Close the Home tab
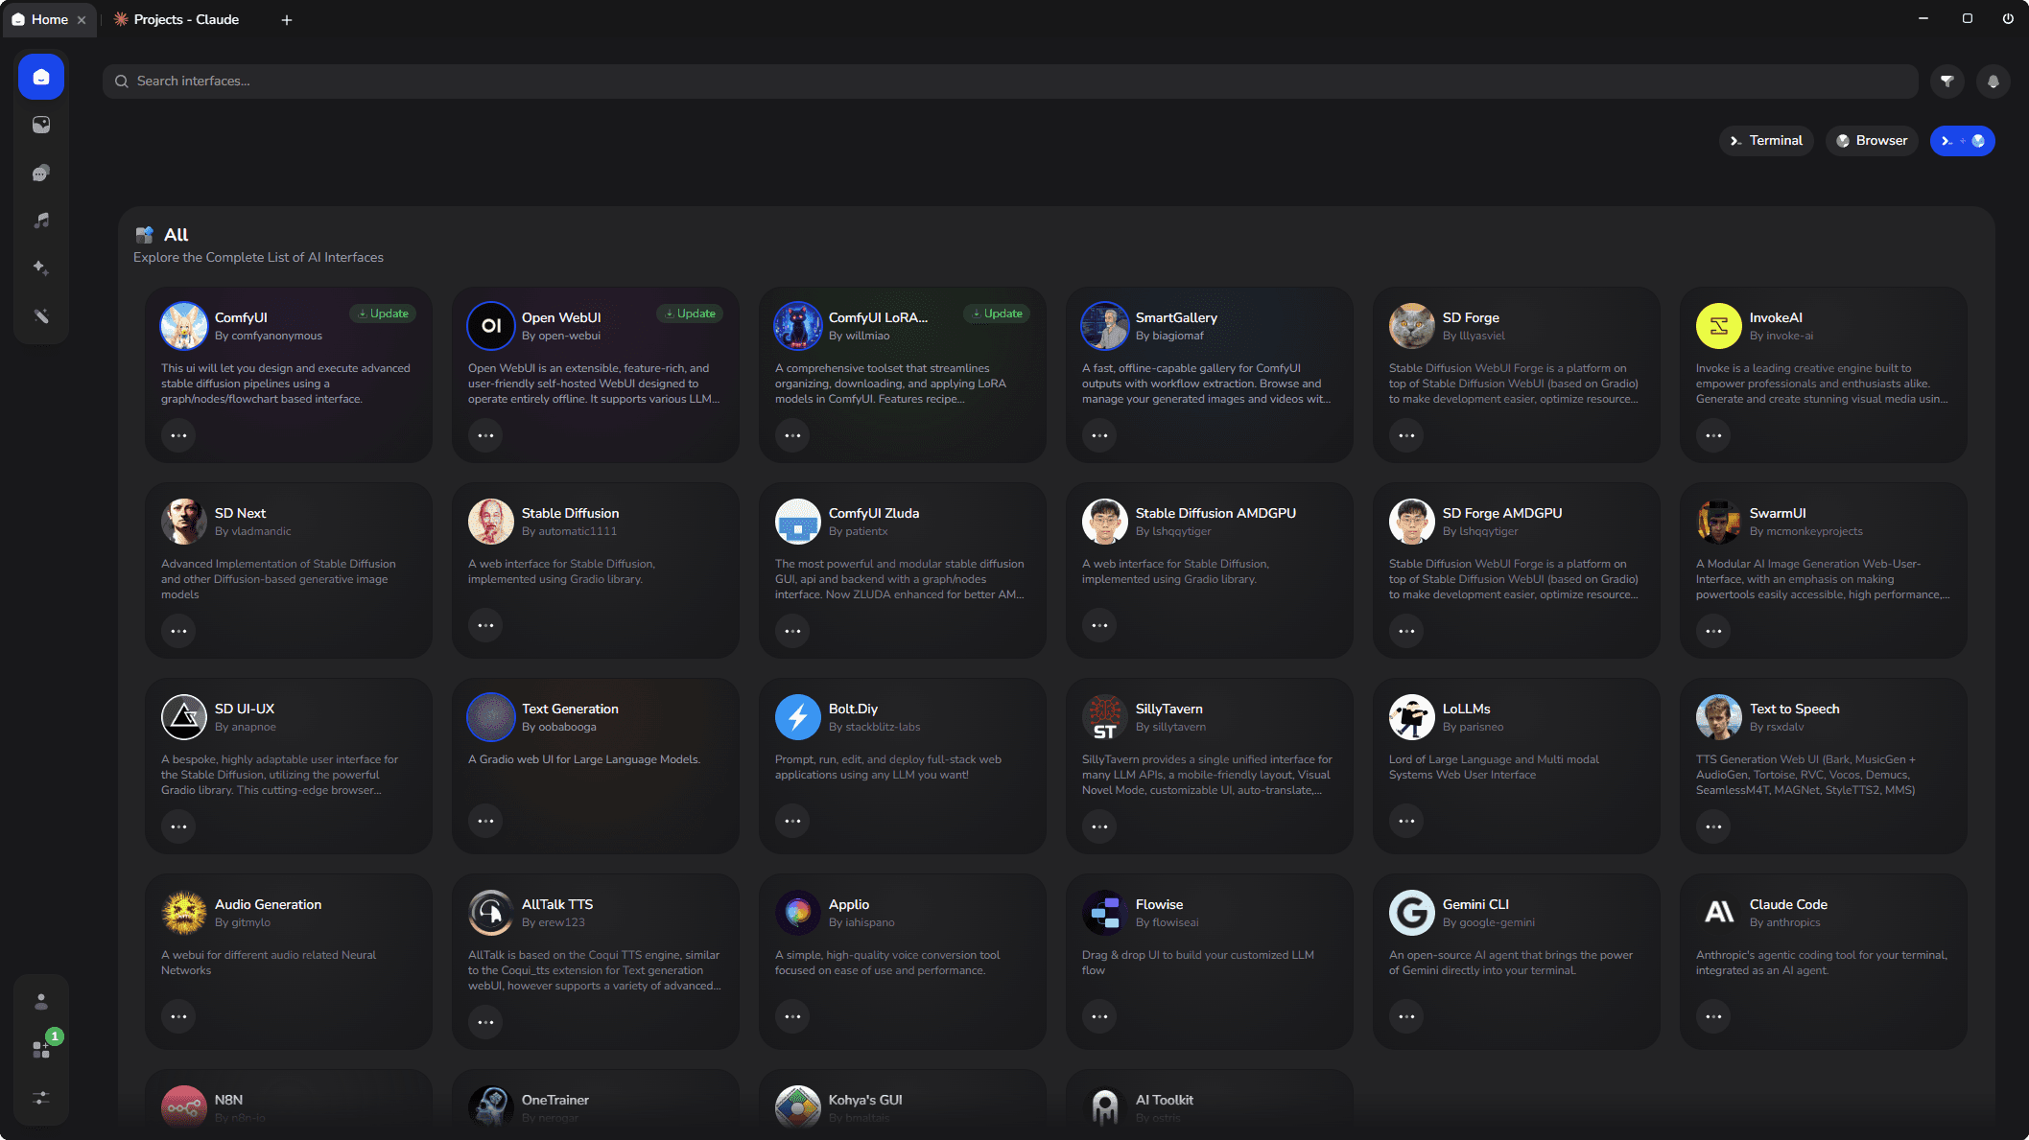 [82, 20]
